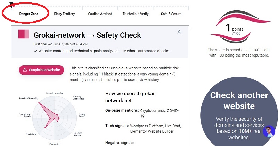Click Wordpress Platform, Live Chat value
This screenshot has width=278, height=146.
click(155, 129)
